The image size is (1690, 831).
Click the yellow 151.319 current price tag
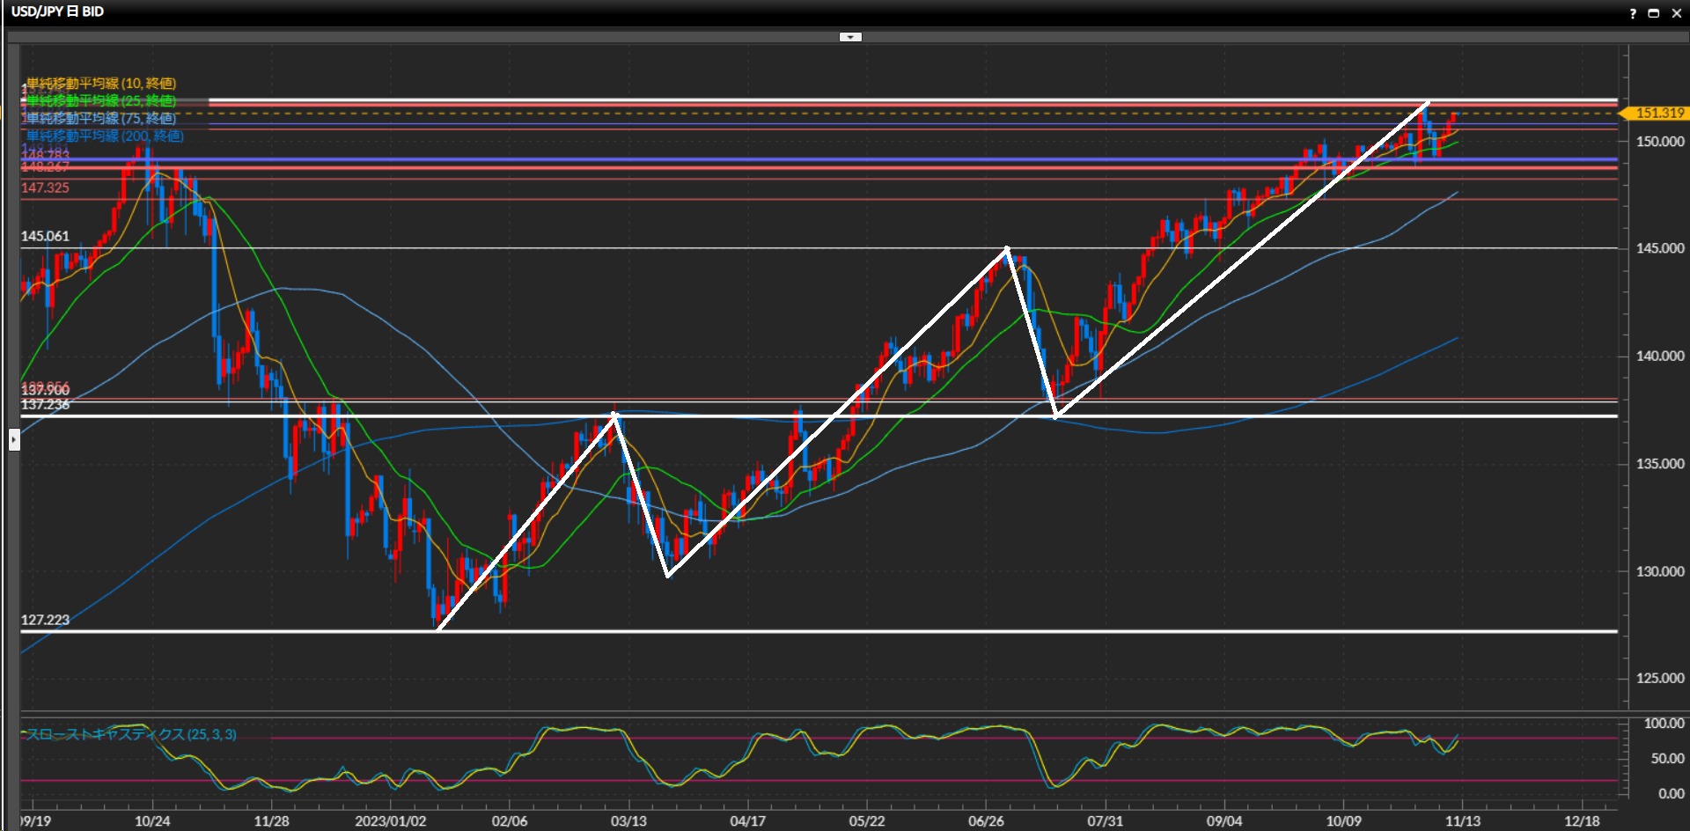point(1656,113)
